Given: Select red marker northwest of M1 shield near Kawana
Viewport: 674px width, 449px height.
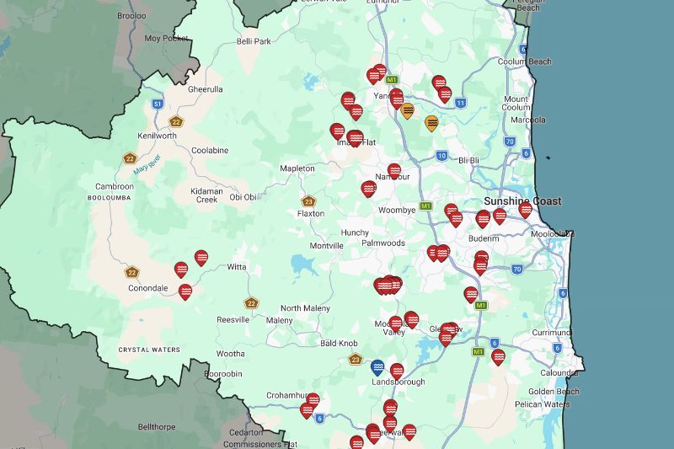Looking at the screenshot, I should coord(471,295).
